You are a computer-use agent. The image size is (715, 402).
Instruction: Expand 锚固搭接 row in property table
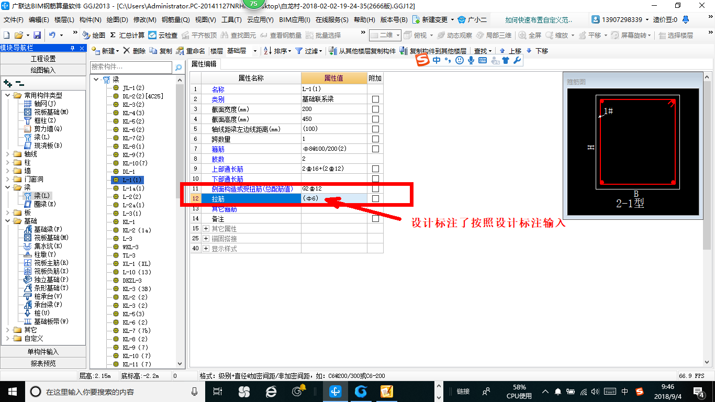pos(206,239)
